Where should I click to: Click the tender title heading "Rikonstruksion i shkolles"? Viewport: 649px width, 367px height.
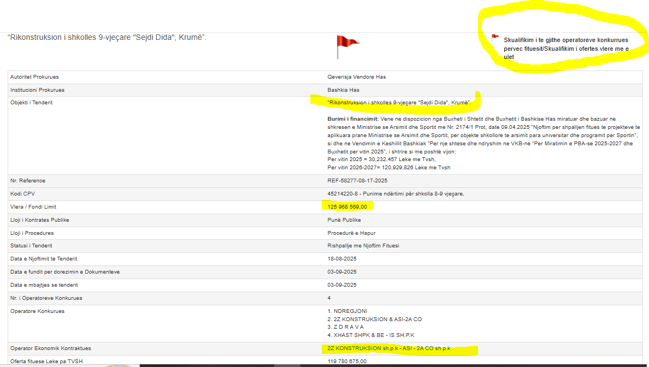[107, 38]
